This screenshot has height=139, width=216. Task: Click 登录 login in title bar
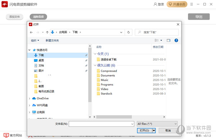[x=159, y=4]
